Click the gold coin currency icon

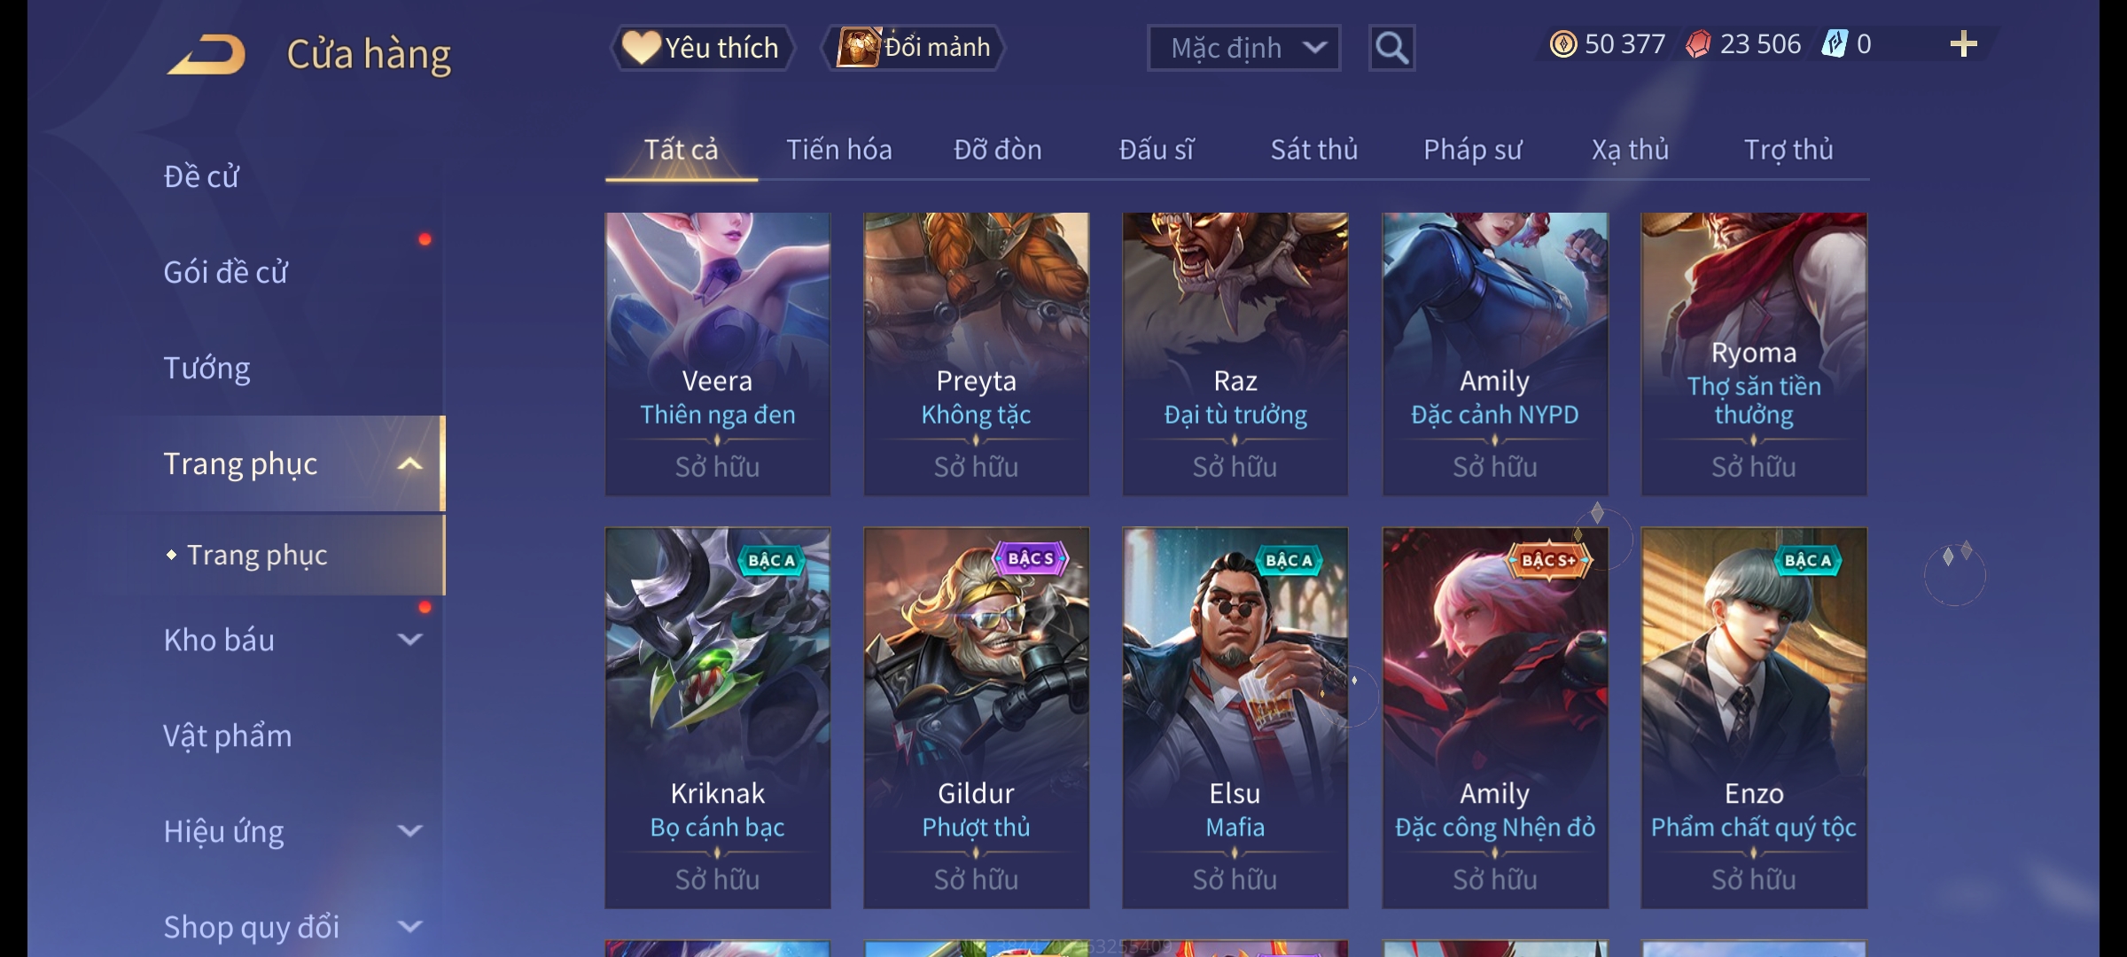1563,44
